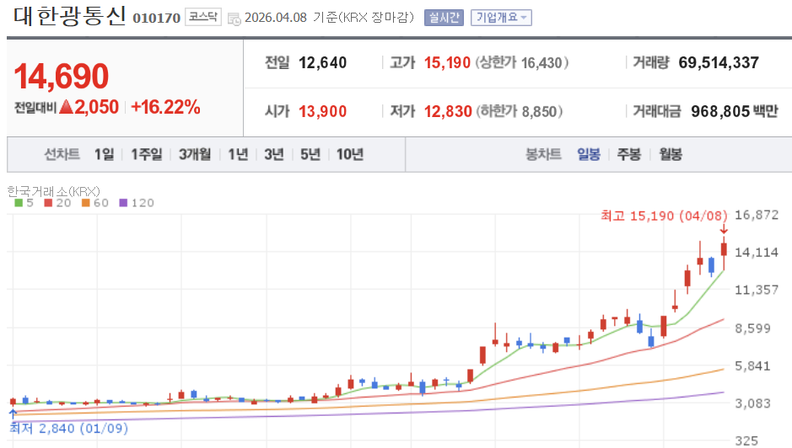The width and height of the screenshot is (792, 448).
Task: Click the red up-triangle change icon
Action: click(66, 107)
